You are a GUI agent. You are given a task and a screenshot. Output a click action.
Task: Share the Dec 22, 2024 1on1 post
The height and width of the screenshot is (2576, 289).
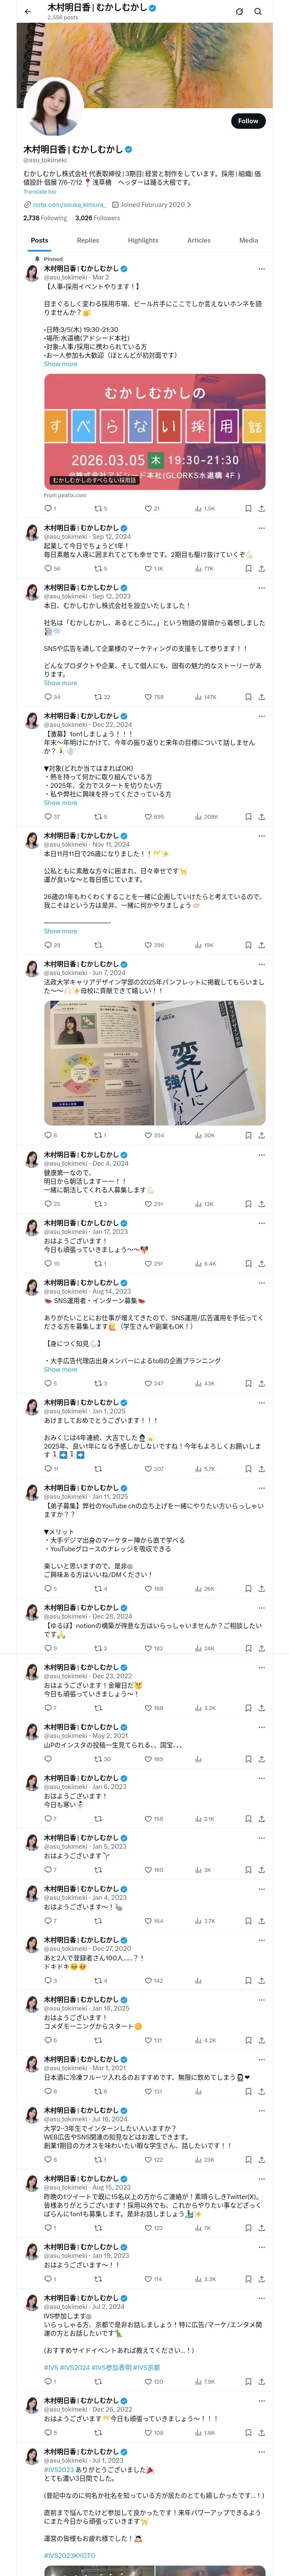(262, 816)
